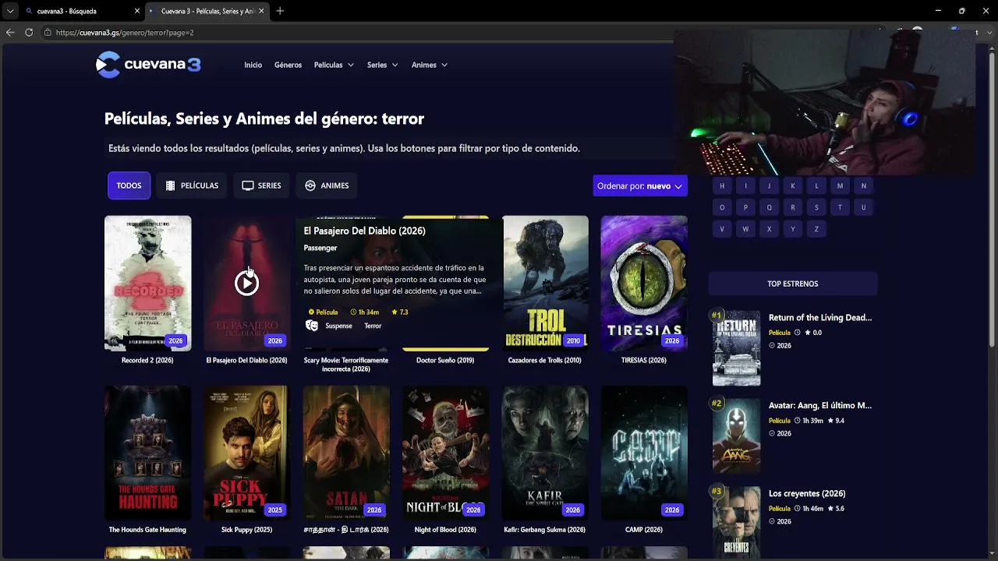The image size is (998, 561).
Task: Close the 'Cuevana 3 - Películas, Series' tab
Action: pos(261,11)
